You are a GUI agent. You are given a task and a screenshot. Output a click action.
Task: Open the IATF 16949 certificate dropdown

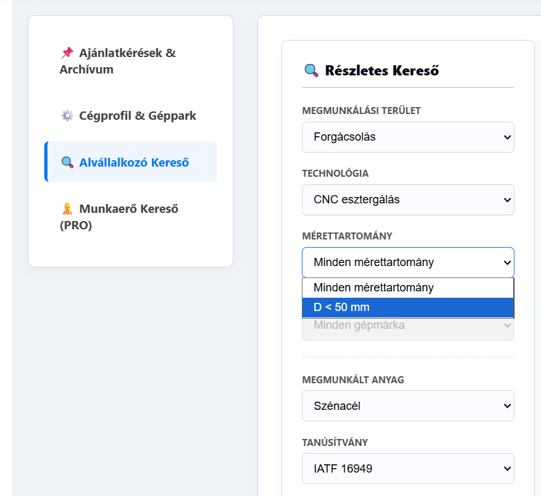point(408,468)
